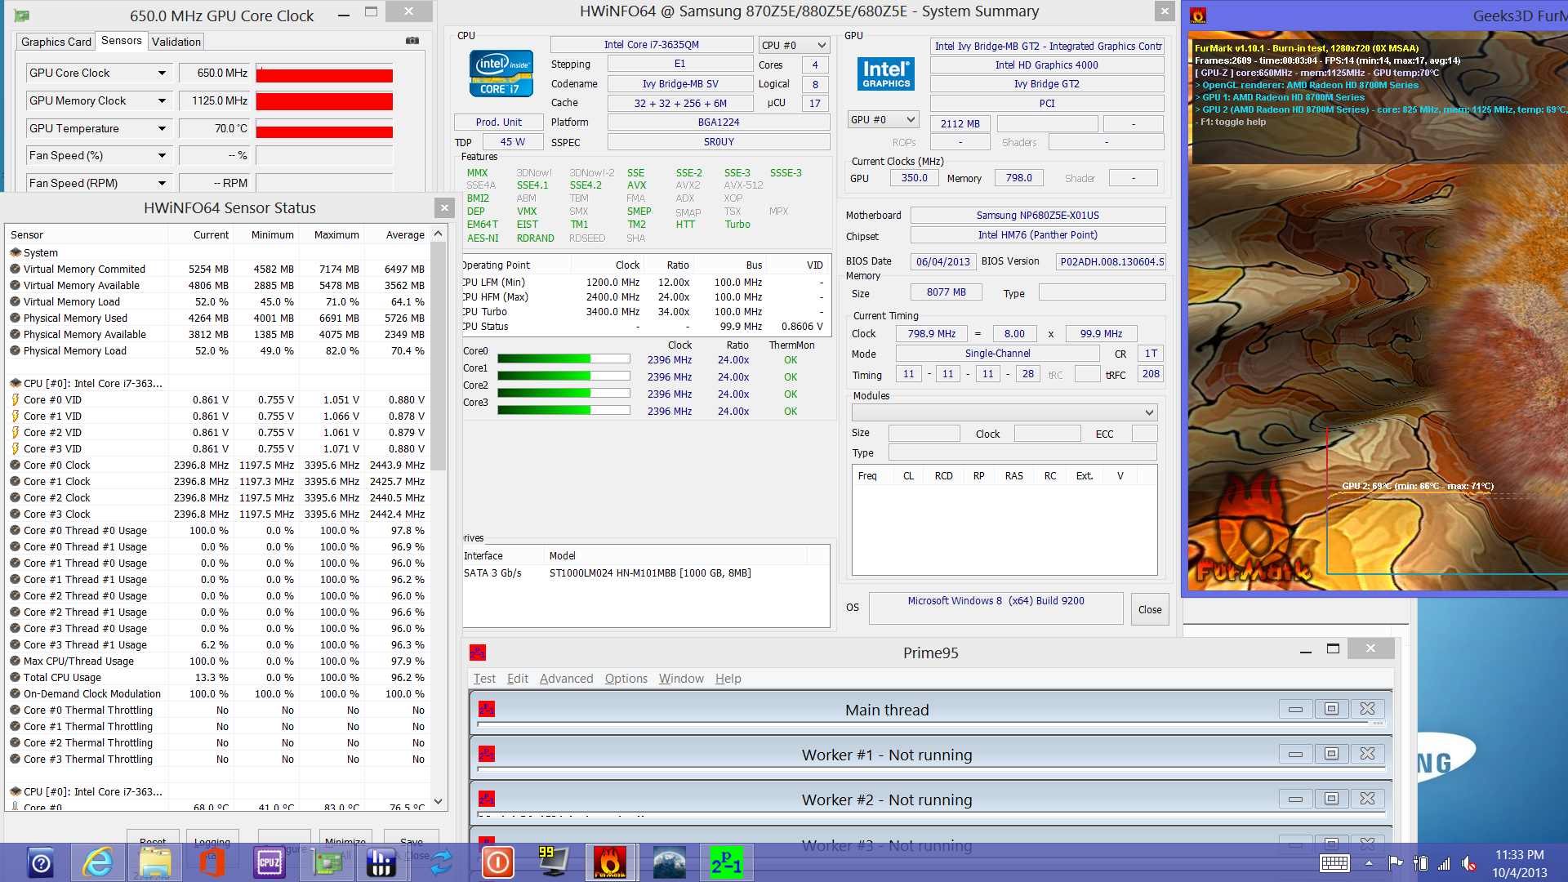Click the blue sync arrows taskbar icon
Image resolution: width=1568 pixels, height=882 pixels.
(441, 863)
